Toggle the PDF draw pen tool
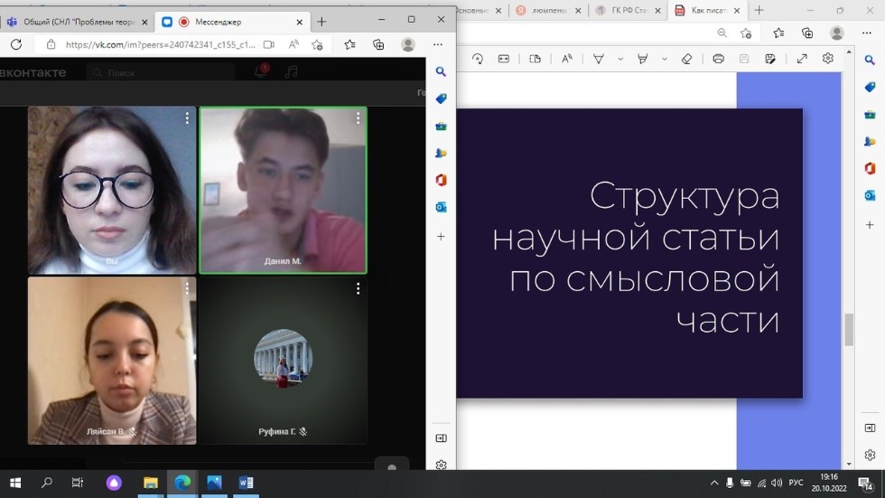Viewport: 885px width, 498px height. (599, 59)
